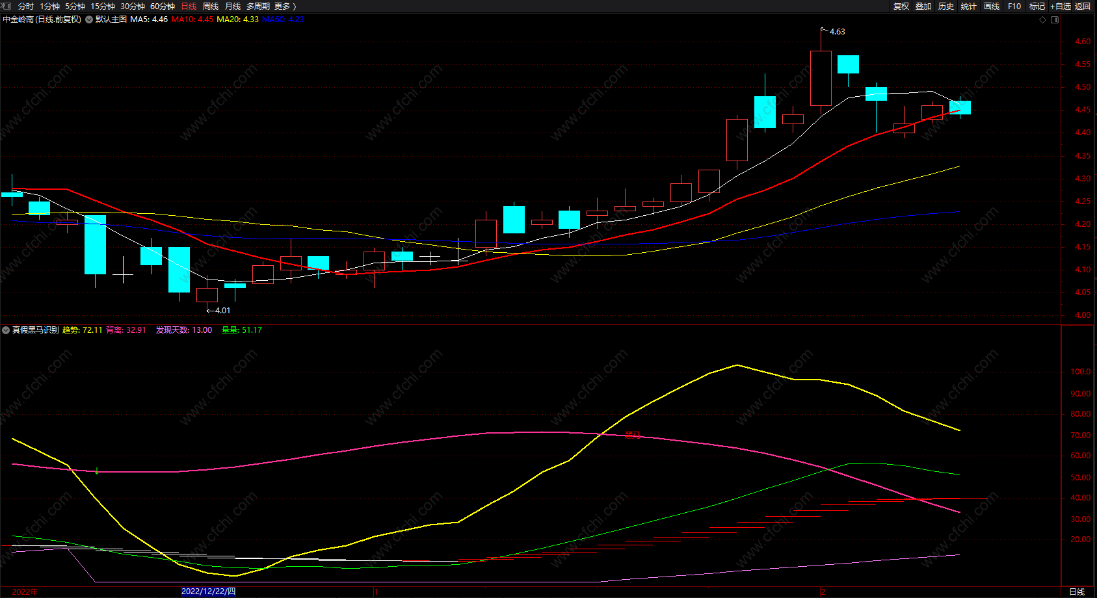Open the 真假黑马识别 indicator dropdown arrow

(x=6, y=330)
